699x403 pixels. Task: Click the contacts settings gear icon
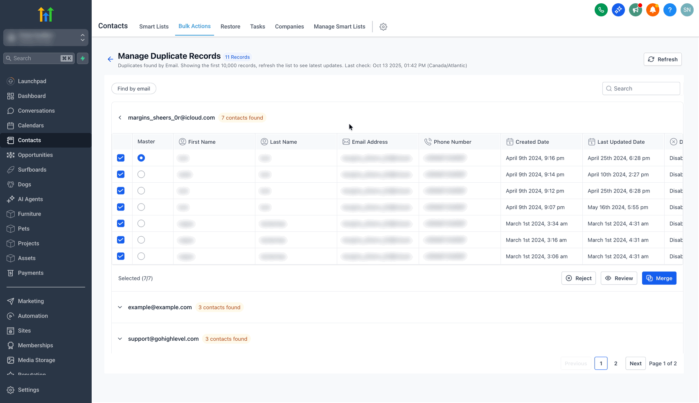pos(383,27)
